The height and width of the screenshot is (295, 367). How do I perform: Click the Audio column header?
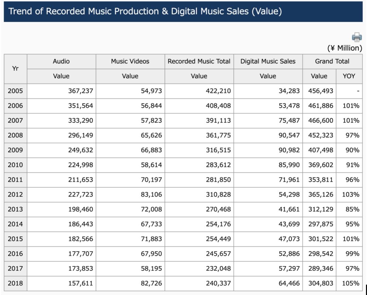(61, 61)
